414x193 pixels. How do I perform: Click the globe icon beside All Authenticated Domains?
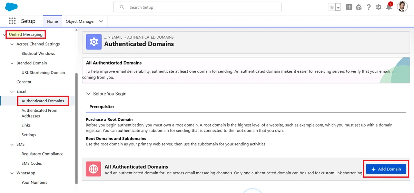pyautogui.click(x=93, y=169)
